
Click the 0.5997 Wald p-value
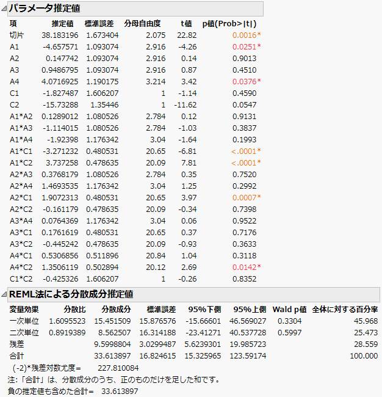(x=290, y=333)
